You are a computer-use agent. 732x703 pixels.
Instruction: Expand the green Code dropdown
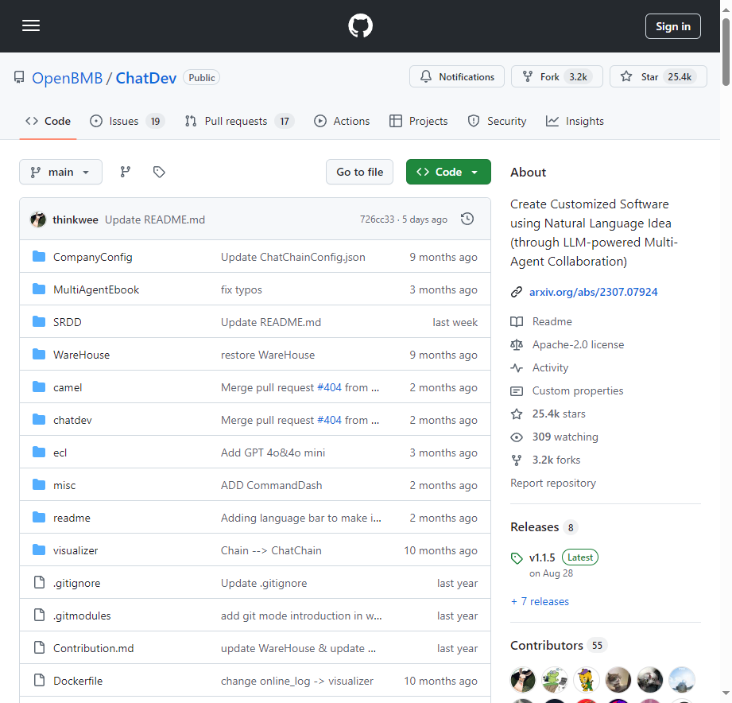448,172
